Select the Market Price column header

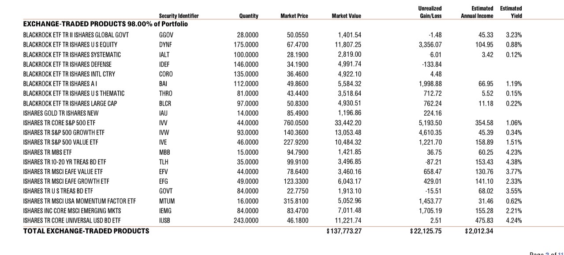294,16
